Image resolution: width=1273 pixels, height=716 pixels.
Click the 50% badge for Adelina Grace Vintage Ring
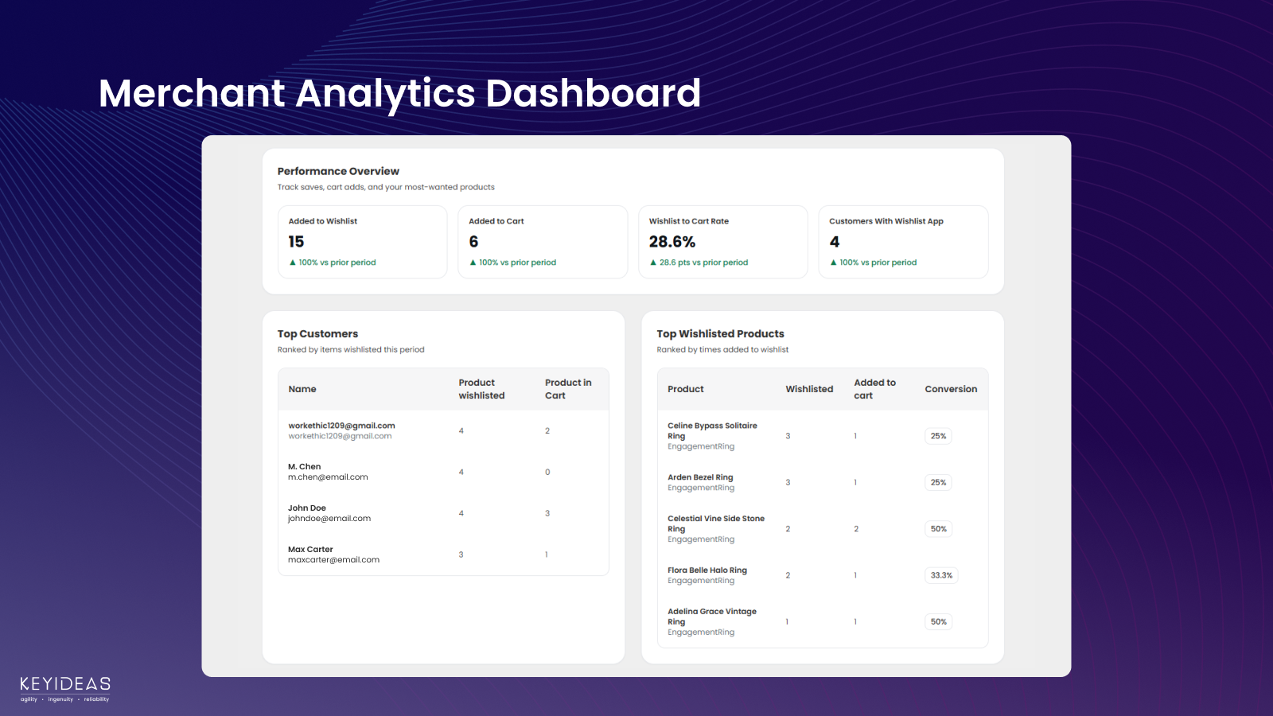[939, 622]
